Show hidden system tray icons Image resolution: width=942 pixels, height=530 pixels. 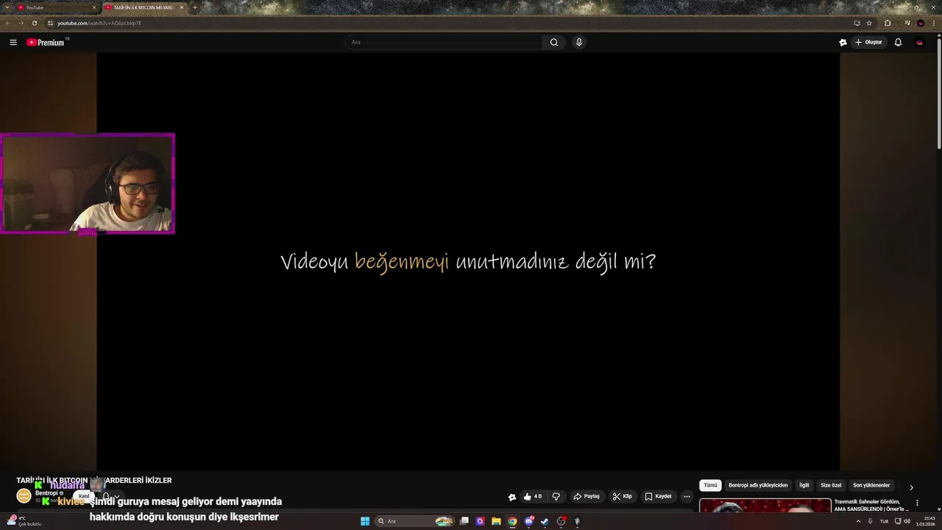[858, 521]
